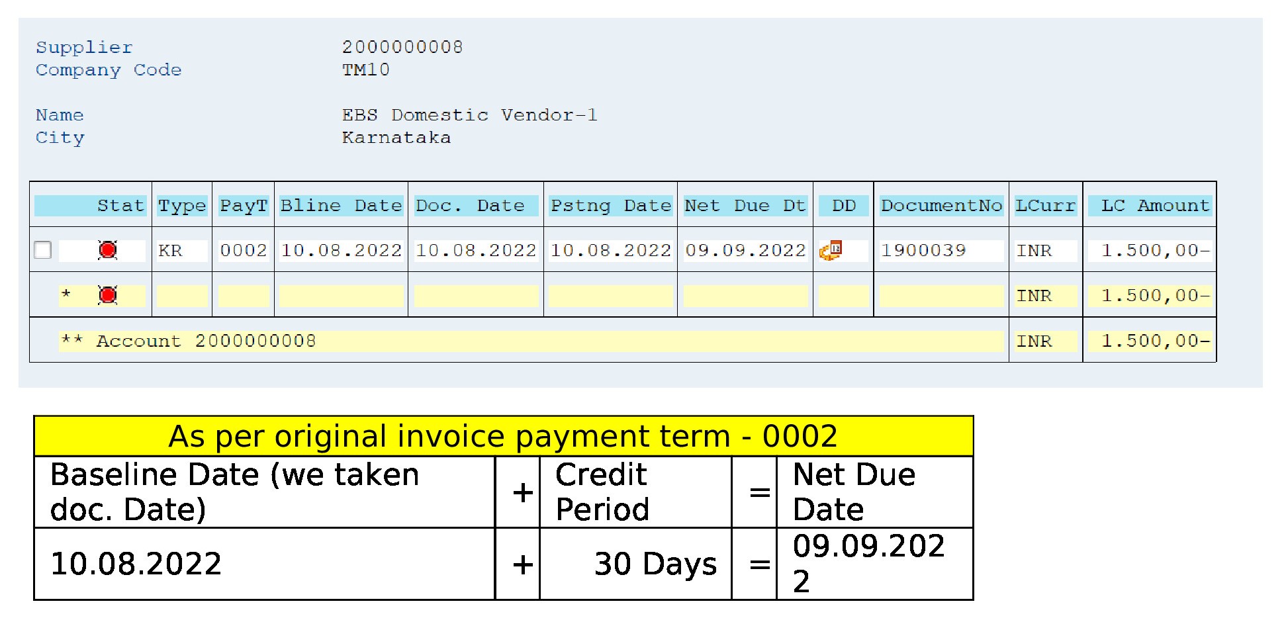Select the Pstng Date column header

[x=610, y=206]
